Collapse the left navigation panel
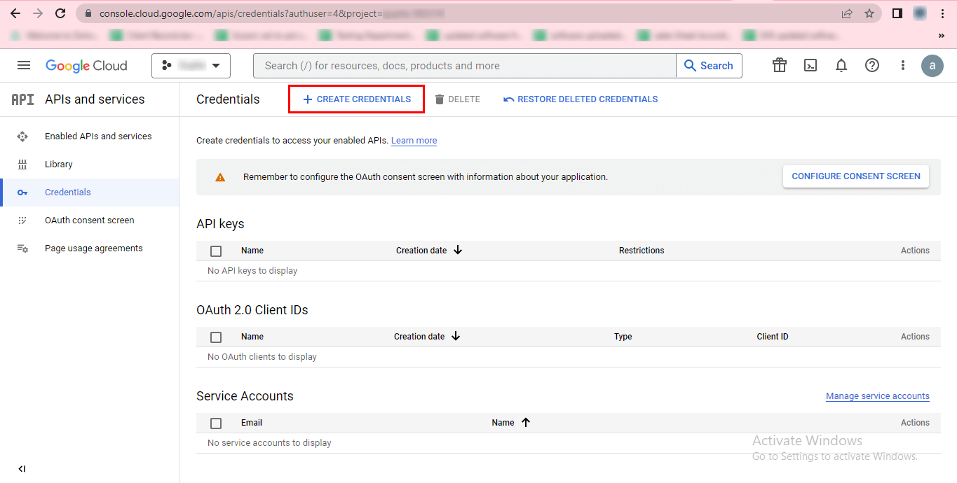The height and width of the screenshot is (483, 957). click(x=22, y=469)
